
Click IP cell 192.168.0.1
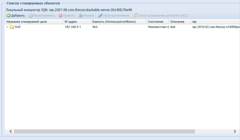tap(73, 27)
